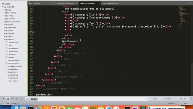193x109 pixels.
Task: Open vite.config.js in sidebar
Action: 13,81
